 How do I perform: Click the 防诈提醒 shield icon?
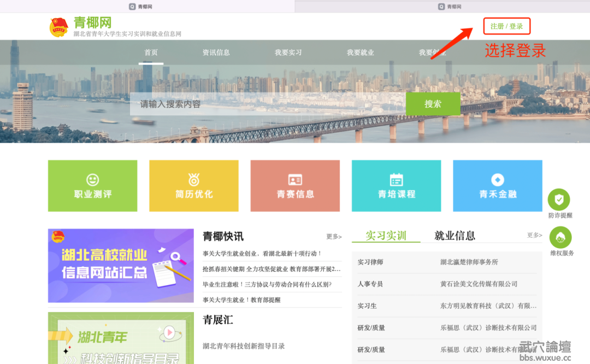point(559,199)
